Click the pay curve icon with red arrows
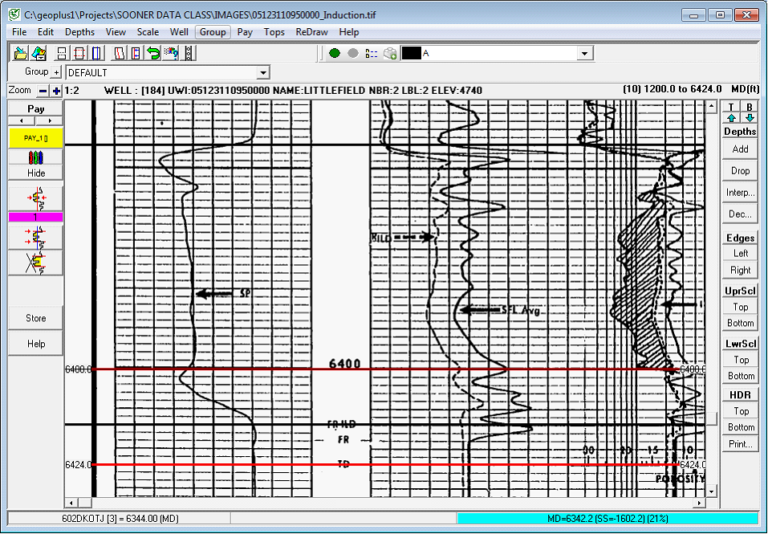This screenshot has width=768, height=534. tap(36, 198)
